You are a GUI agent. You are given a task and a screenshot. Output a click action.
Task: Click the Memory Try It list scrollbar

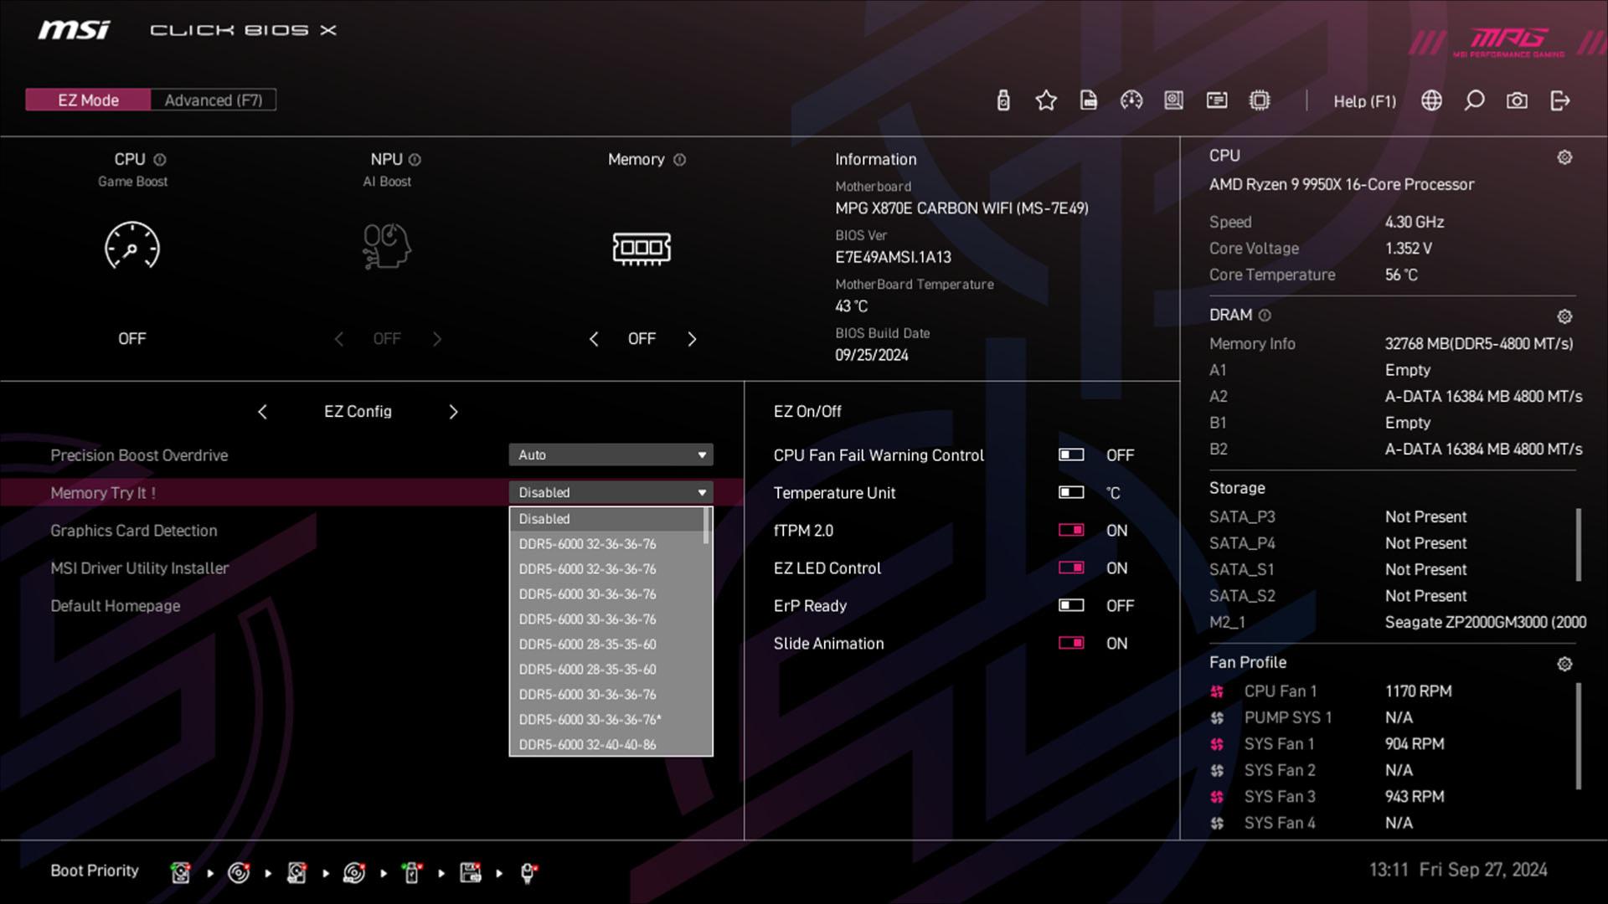coord(707,526)
